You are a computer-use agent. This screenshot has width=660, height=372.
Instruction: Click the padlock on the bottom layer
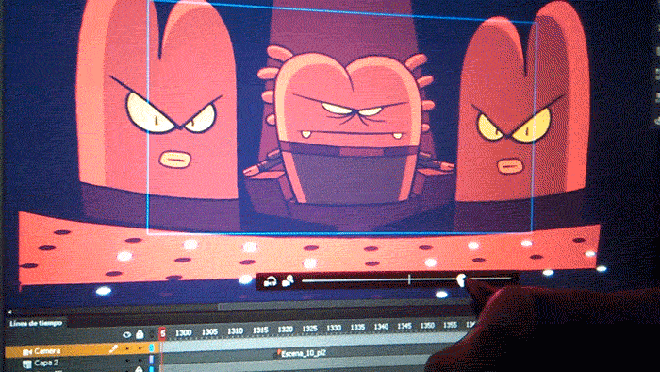(x=139, y=369)
